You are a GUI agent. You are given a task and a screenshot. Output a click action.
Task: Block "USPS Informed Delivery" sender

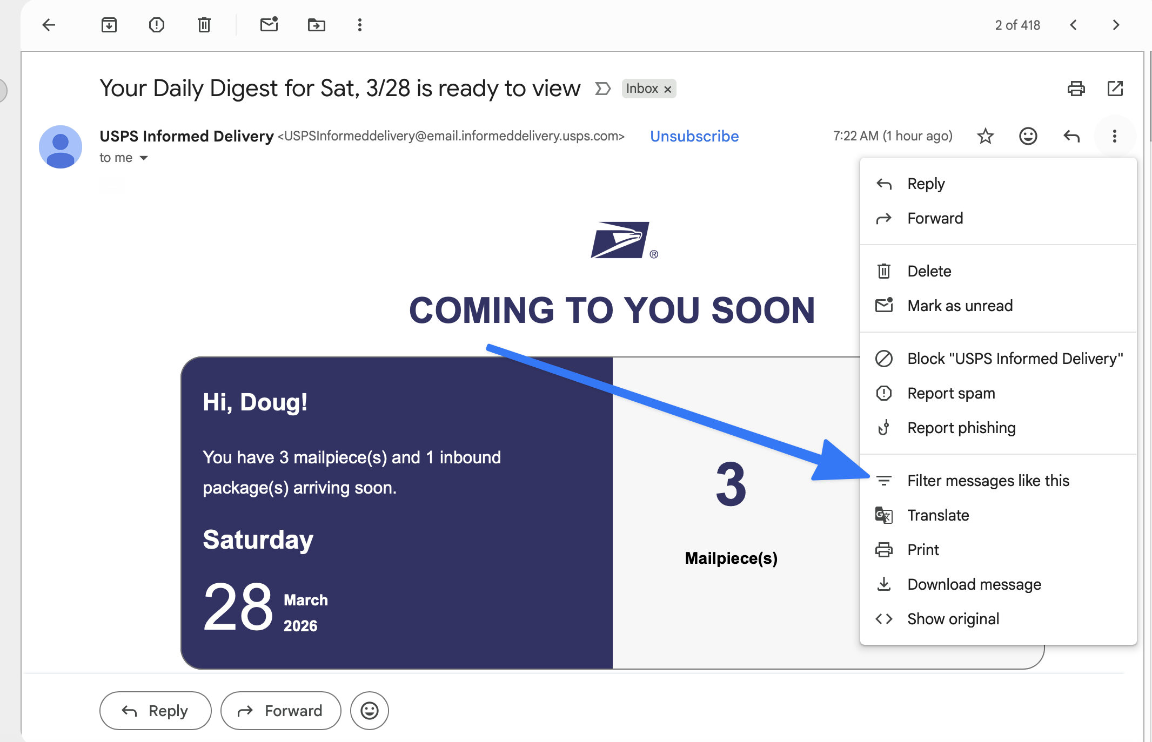click(x=1014, y=358)
